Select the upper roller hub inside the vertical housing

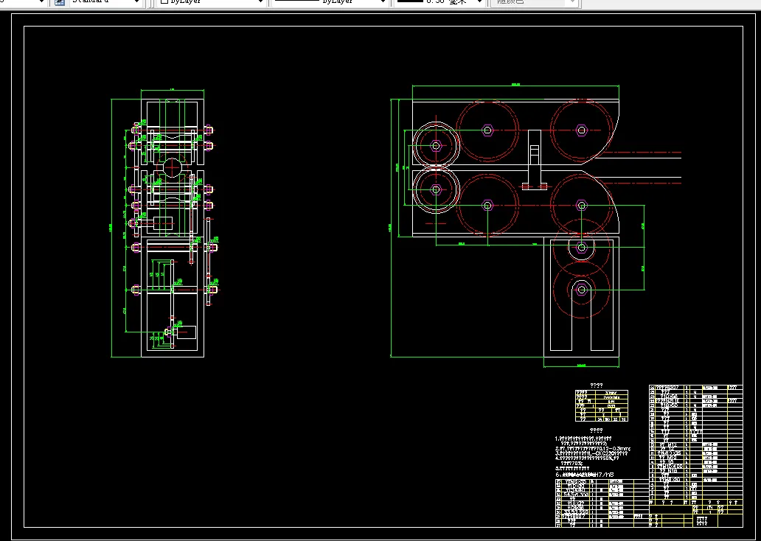pyautogui.click(x=581, y=248)
